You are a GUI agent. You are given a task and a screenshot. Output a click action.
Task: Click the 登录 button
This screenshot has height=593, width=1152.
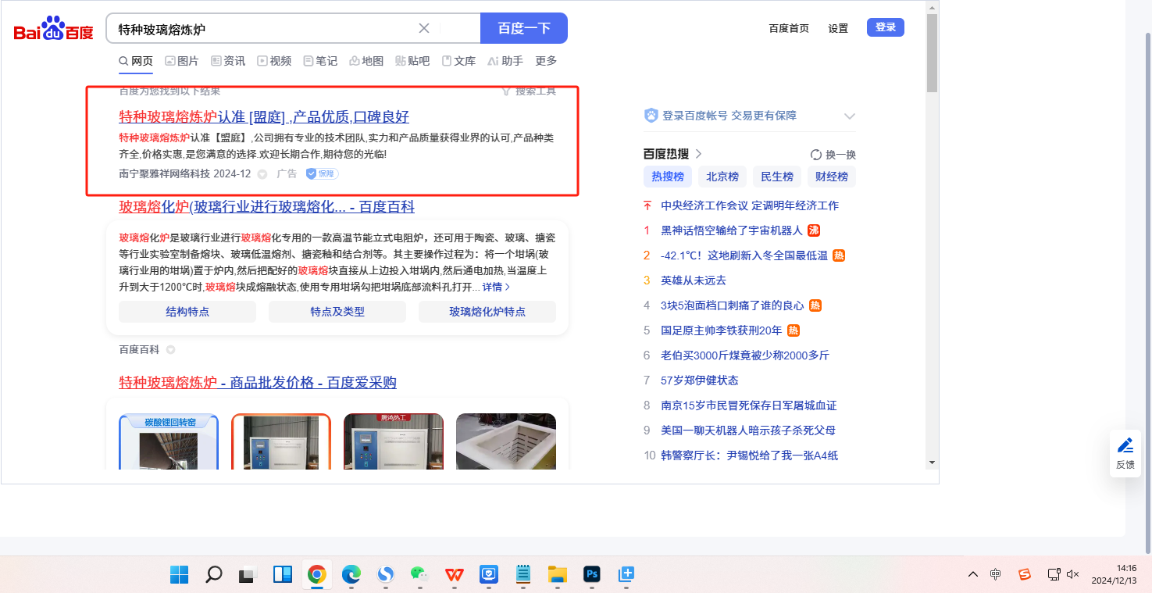click(886, 27)
